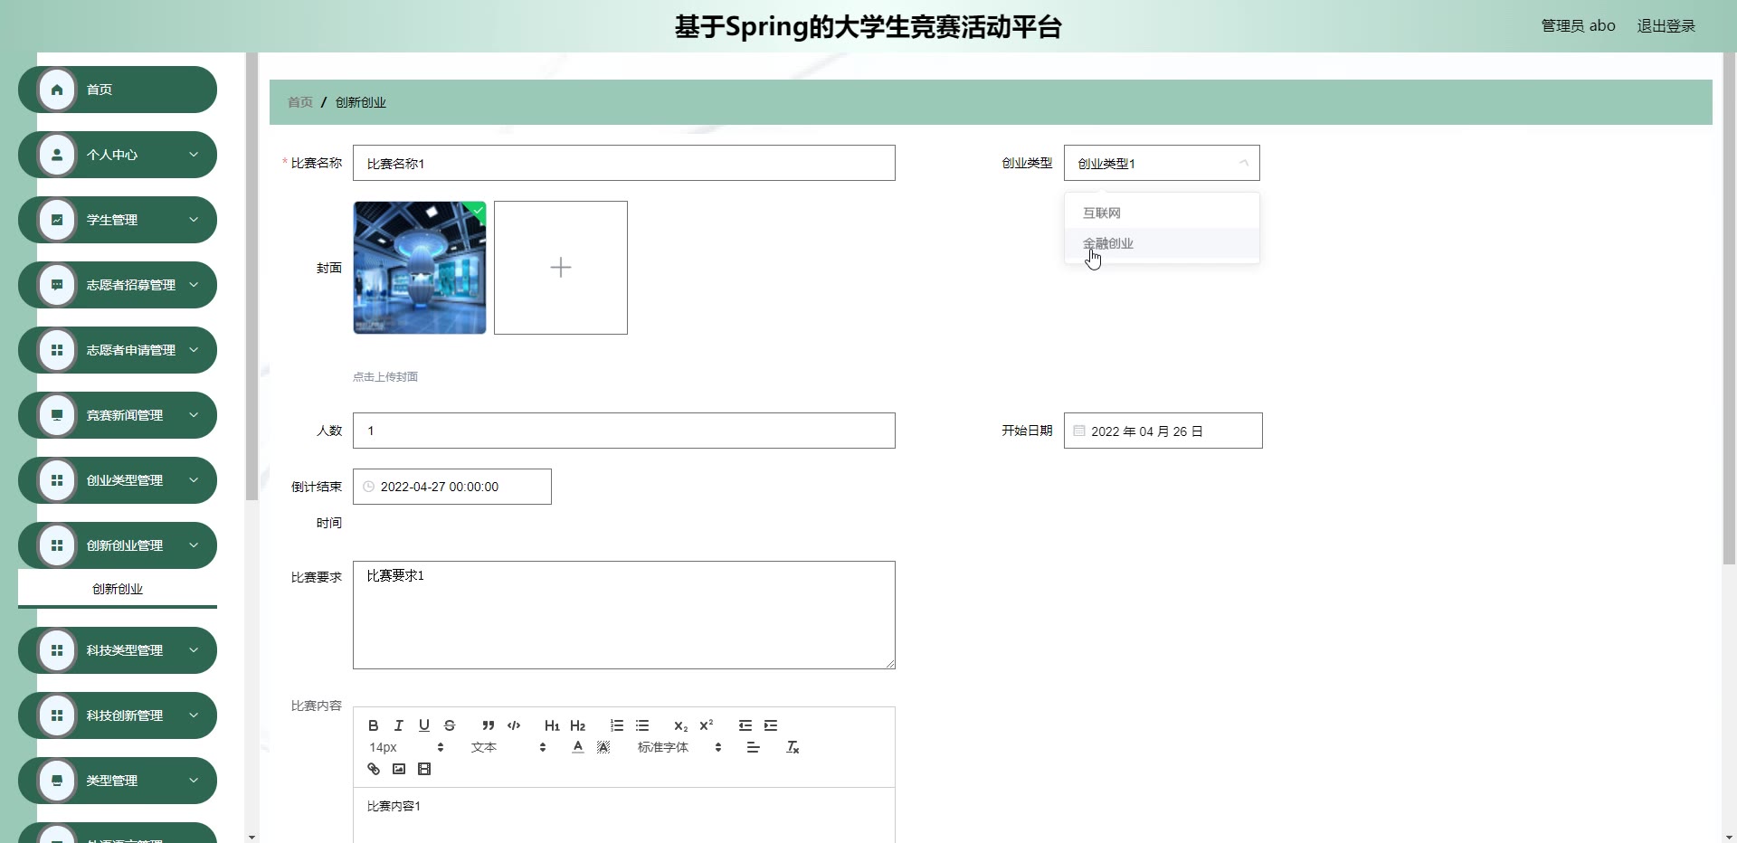Collapse the 创新创业管理 sidebar menu

pos(118,545)
